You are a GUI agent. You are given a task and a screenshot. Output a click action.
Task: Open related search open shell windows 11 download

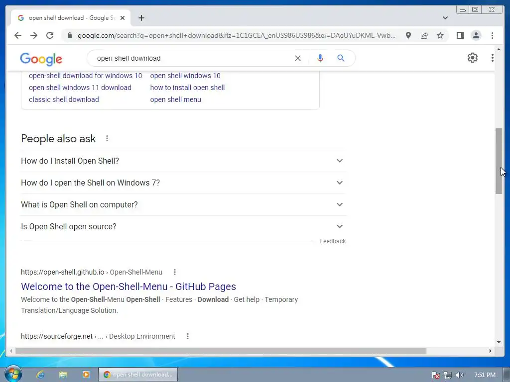click(80, 88)
